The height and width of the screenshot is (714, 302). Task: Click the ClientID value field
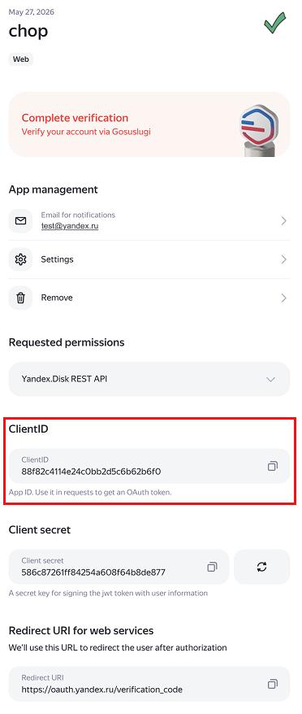point(149,466)
